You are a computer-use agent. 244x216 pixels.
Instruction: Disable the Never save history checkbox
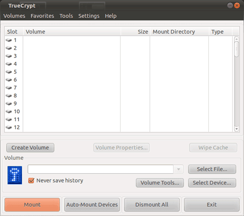click(31, 180)
